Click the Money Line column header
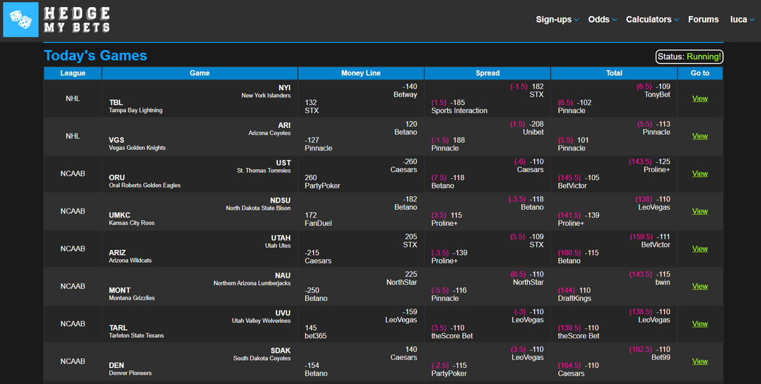This screenshot has height=384, width=761. pos(361,73)
